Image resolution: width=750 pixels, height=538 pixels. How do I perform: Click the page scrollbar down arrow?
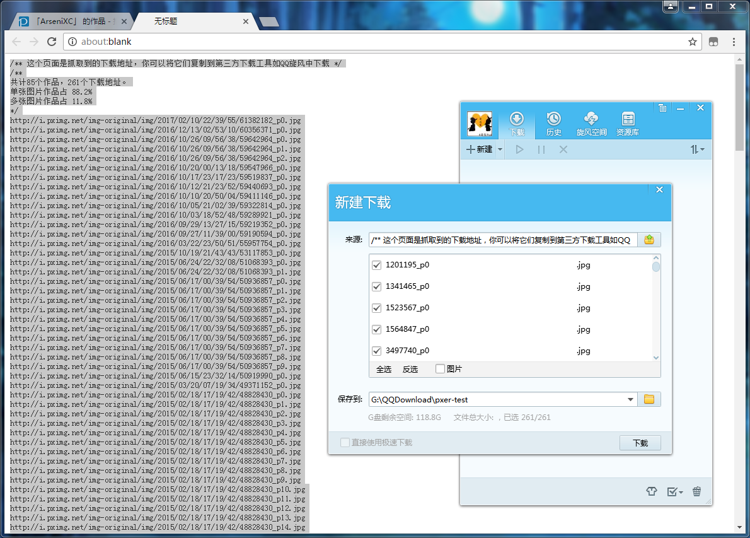click(x=740, y=527)
